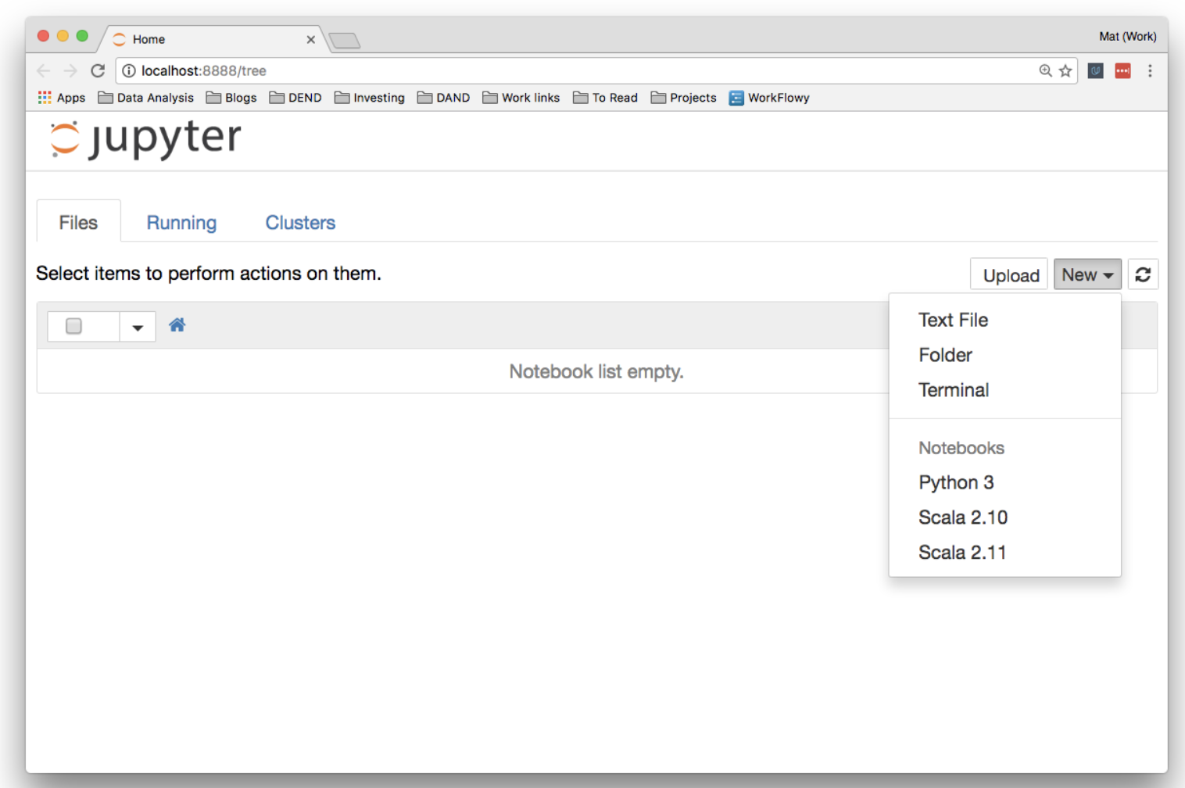
Task: Open the Data Analysis bookmarks folder
Action: coord(145,98)
